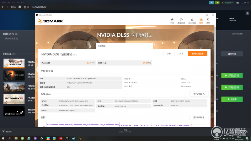The image size is (251, 141).
Task: Open the Steam menu in the title bar
Action: tap(3, 3)
